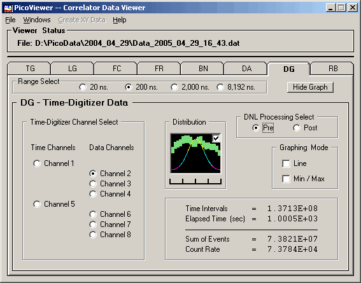Select time Channel 1

(53, 163)
